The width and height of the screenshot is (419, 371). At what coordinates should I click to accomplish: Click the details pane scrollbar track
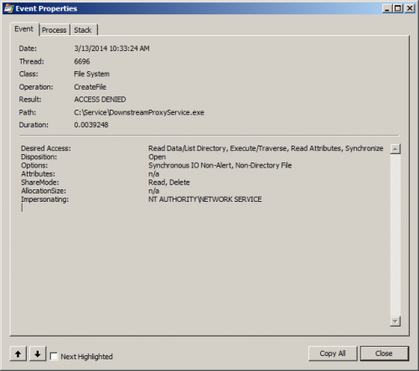(396, 235)
